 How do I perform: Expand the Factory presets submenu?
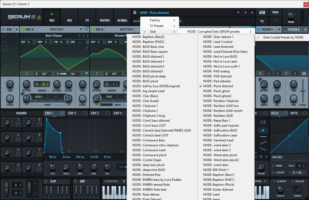160,20
